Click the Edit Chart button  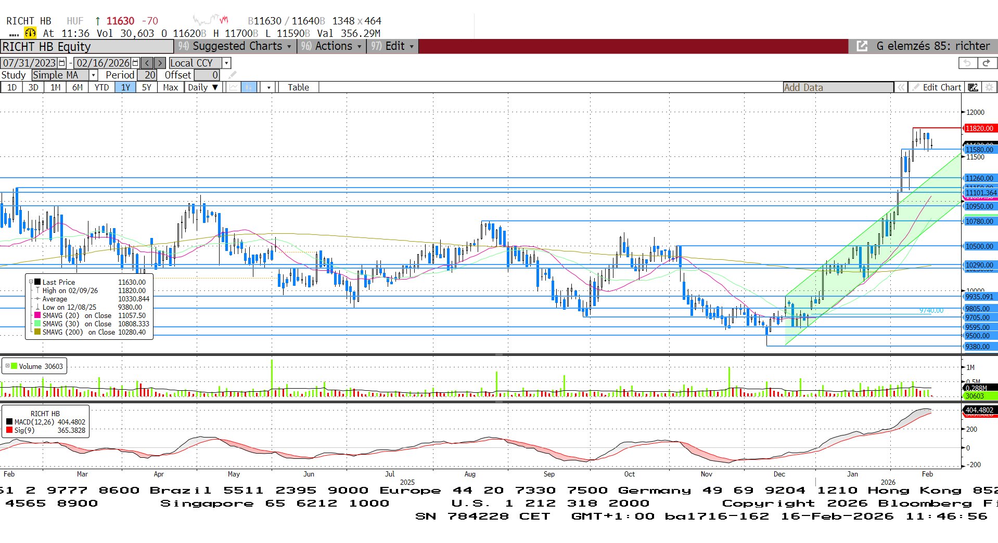tap(937, 87)
